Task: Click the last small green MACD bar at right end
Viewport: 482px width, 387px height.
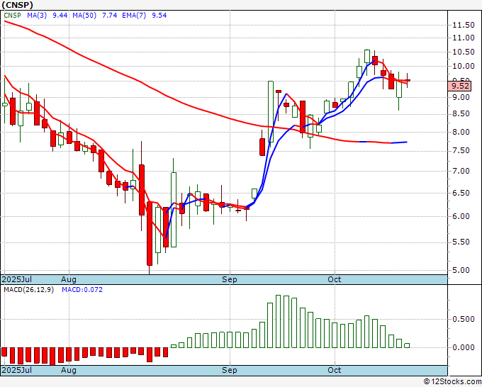Action: [x=407, y=345]
